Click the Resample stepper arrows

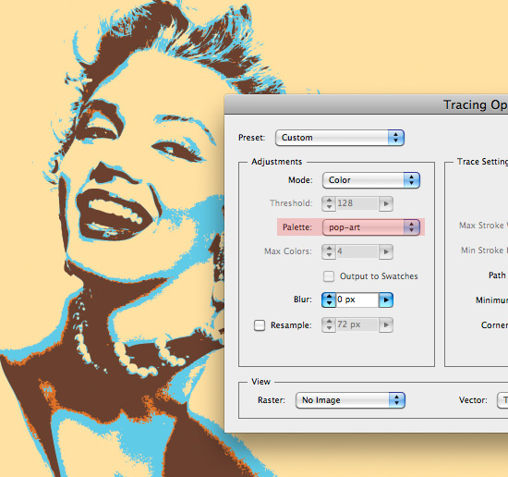click(329, 324)
